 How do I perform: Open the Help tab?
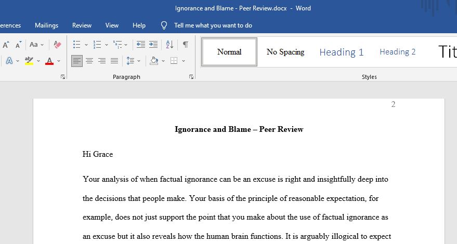click(x=139, y=25)
